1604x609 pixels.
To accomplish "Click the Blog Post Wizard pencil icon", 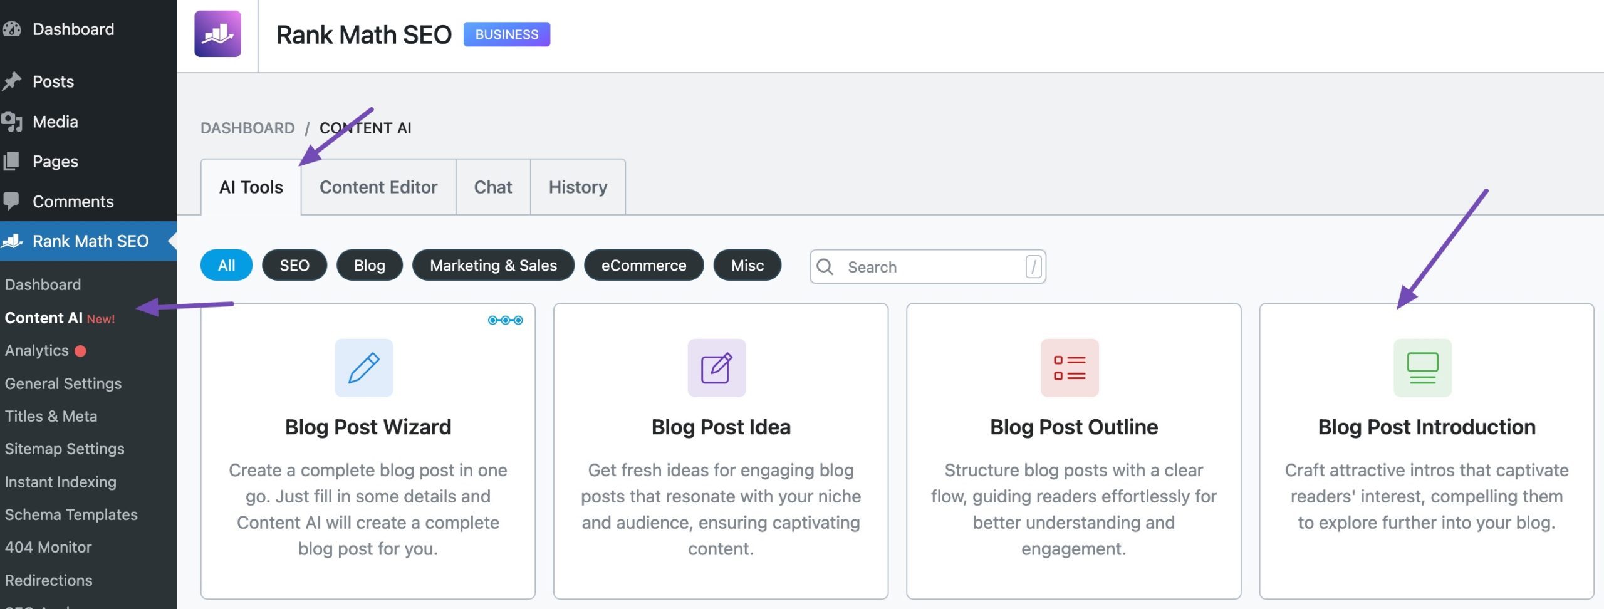I will (364, 368).
